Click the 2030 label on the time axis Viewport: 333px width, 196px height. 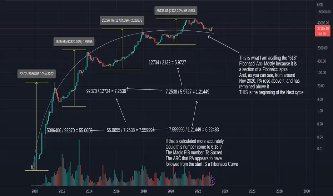pyautogui.click(x=307, y=191)
